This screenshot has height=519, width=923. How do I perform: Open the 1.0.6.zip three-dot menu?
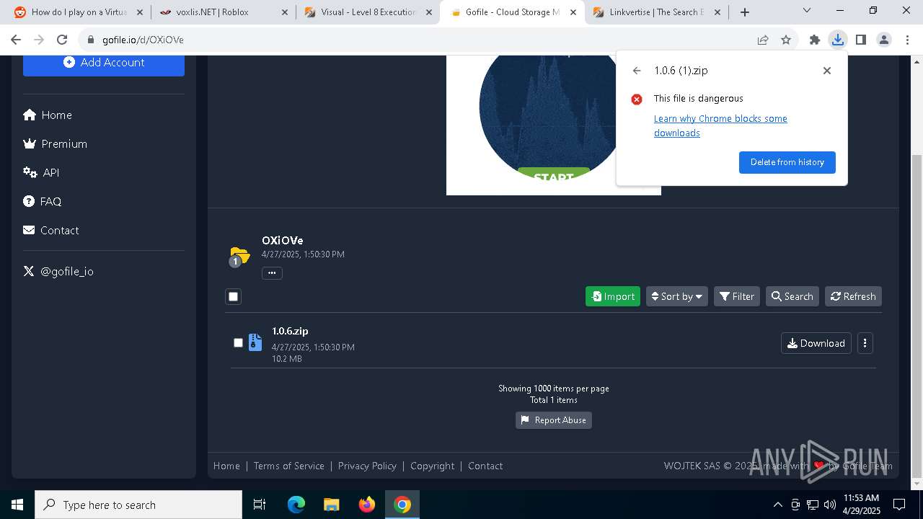pyautogui.click(x=865, y=343)
